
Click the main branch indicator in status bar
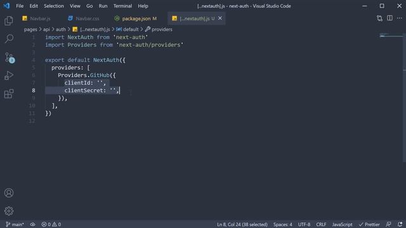coord(15,224)
